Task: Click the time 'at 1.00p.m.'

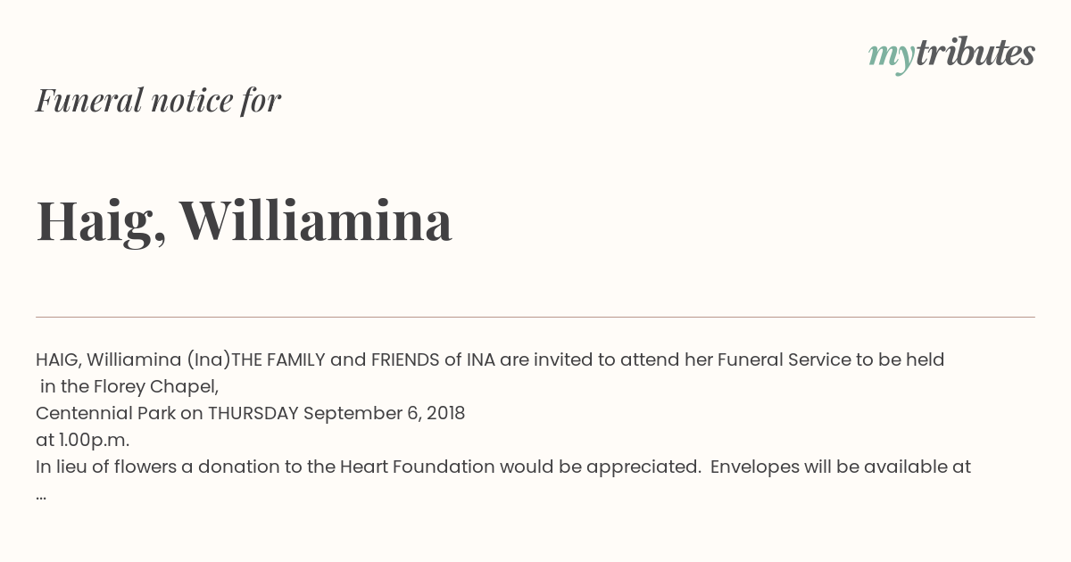Action: 83,441
